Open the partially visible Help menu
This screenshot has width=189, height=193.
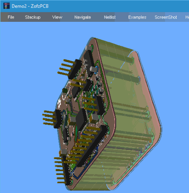(x=187, y=17)
